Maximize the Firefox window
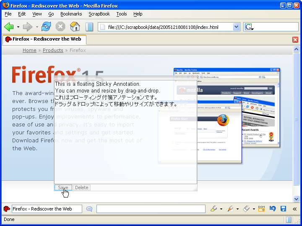This screenshot has width=302, height=226. point(289,5)
